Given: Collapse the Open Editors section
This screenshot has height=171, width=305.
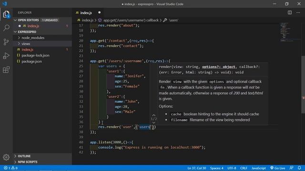Looking at the screenshot, I should (x=15, y=20).
